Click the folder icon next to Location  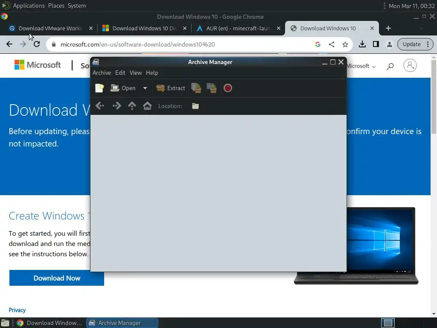point(195,106)
